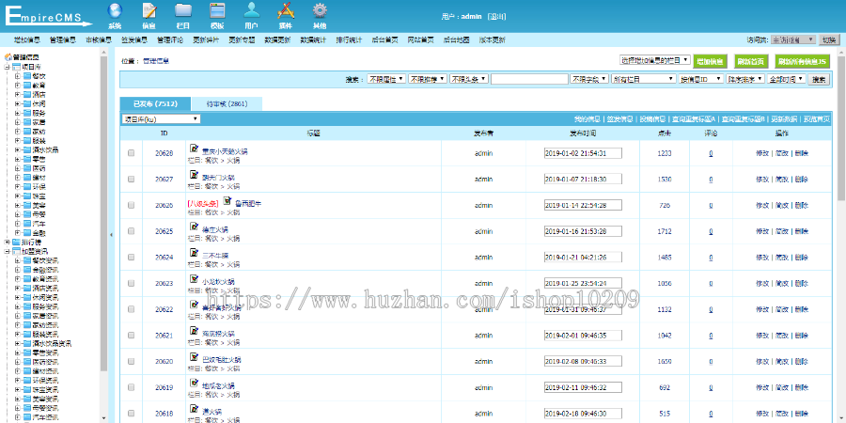Open the 系统 (System) globe icon

pos(116,11)
